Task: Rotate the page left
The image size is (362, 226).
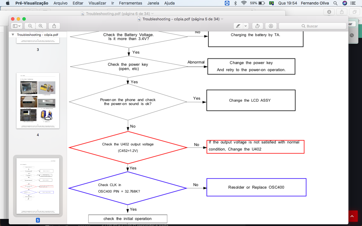Action: point(258,26)
